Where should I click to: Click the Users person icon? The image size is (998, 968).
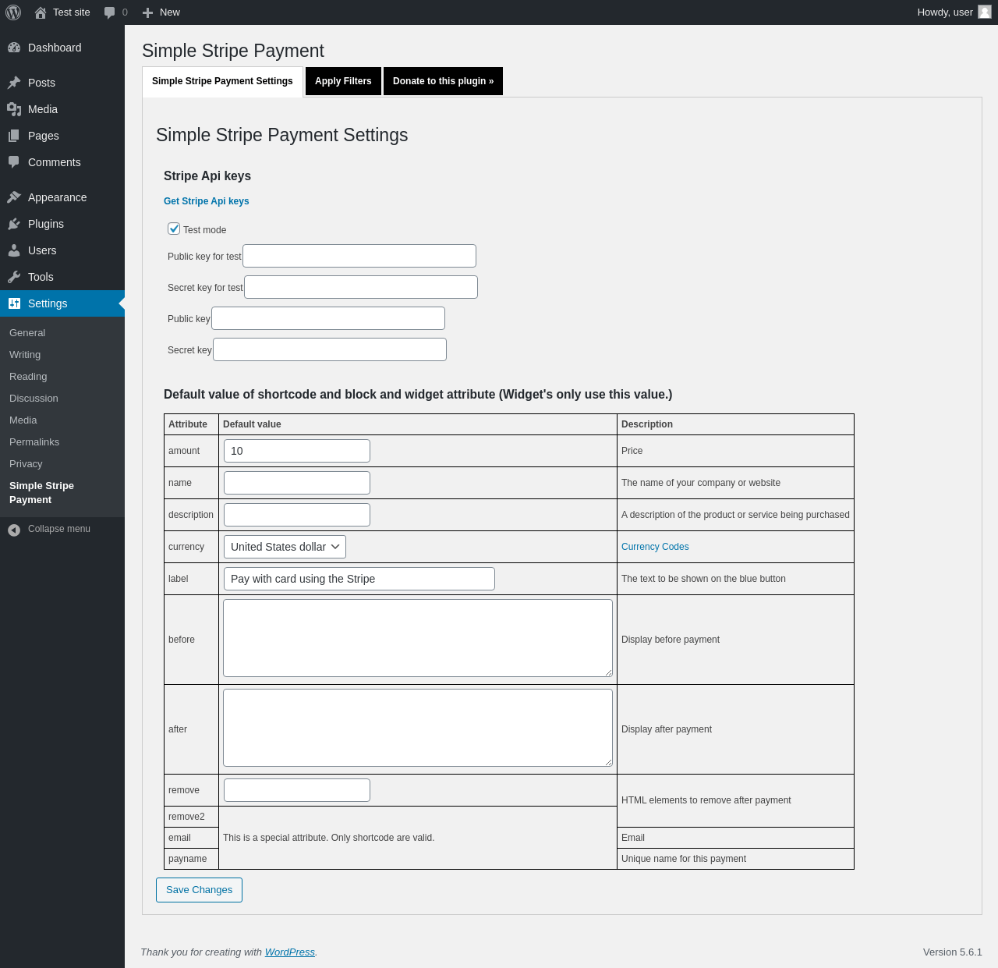(14, 250)
